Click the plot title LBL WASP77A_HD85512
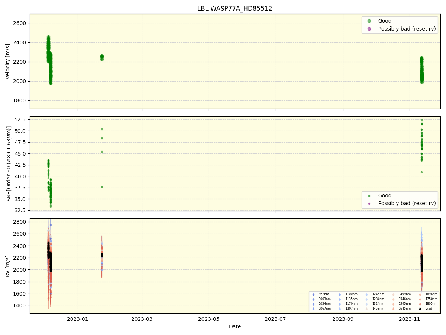 (235, 9)
